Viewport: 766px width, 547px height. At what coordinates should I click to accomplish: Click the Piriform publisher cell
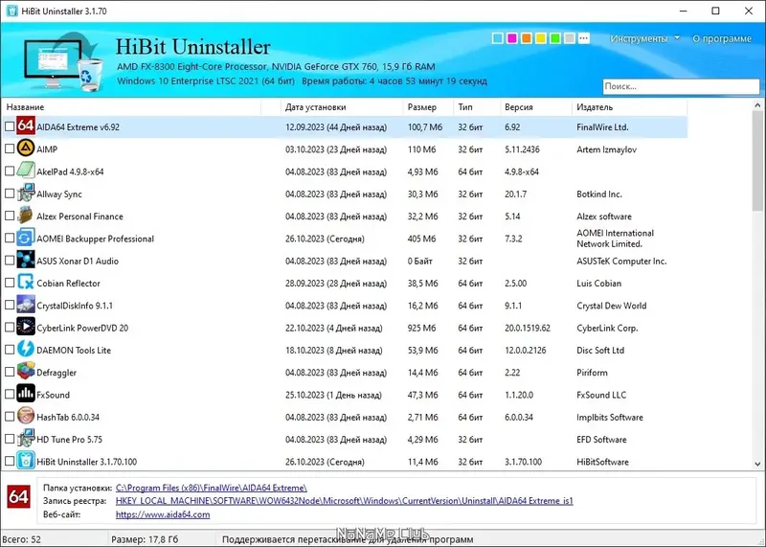pyautogui.click(x=592, y=373)
